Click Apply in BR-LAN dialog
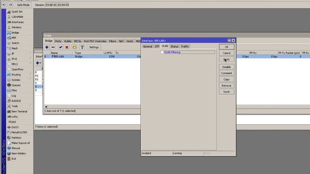310x174 pixels. click(x=227, y=59)
